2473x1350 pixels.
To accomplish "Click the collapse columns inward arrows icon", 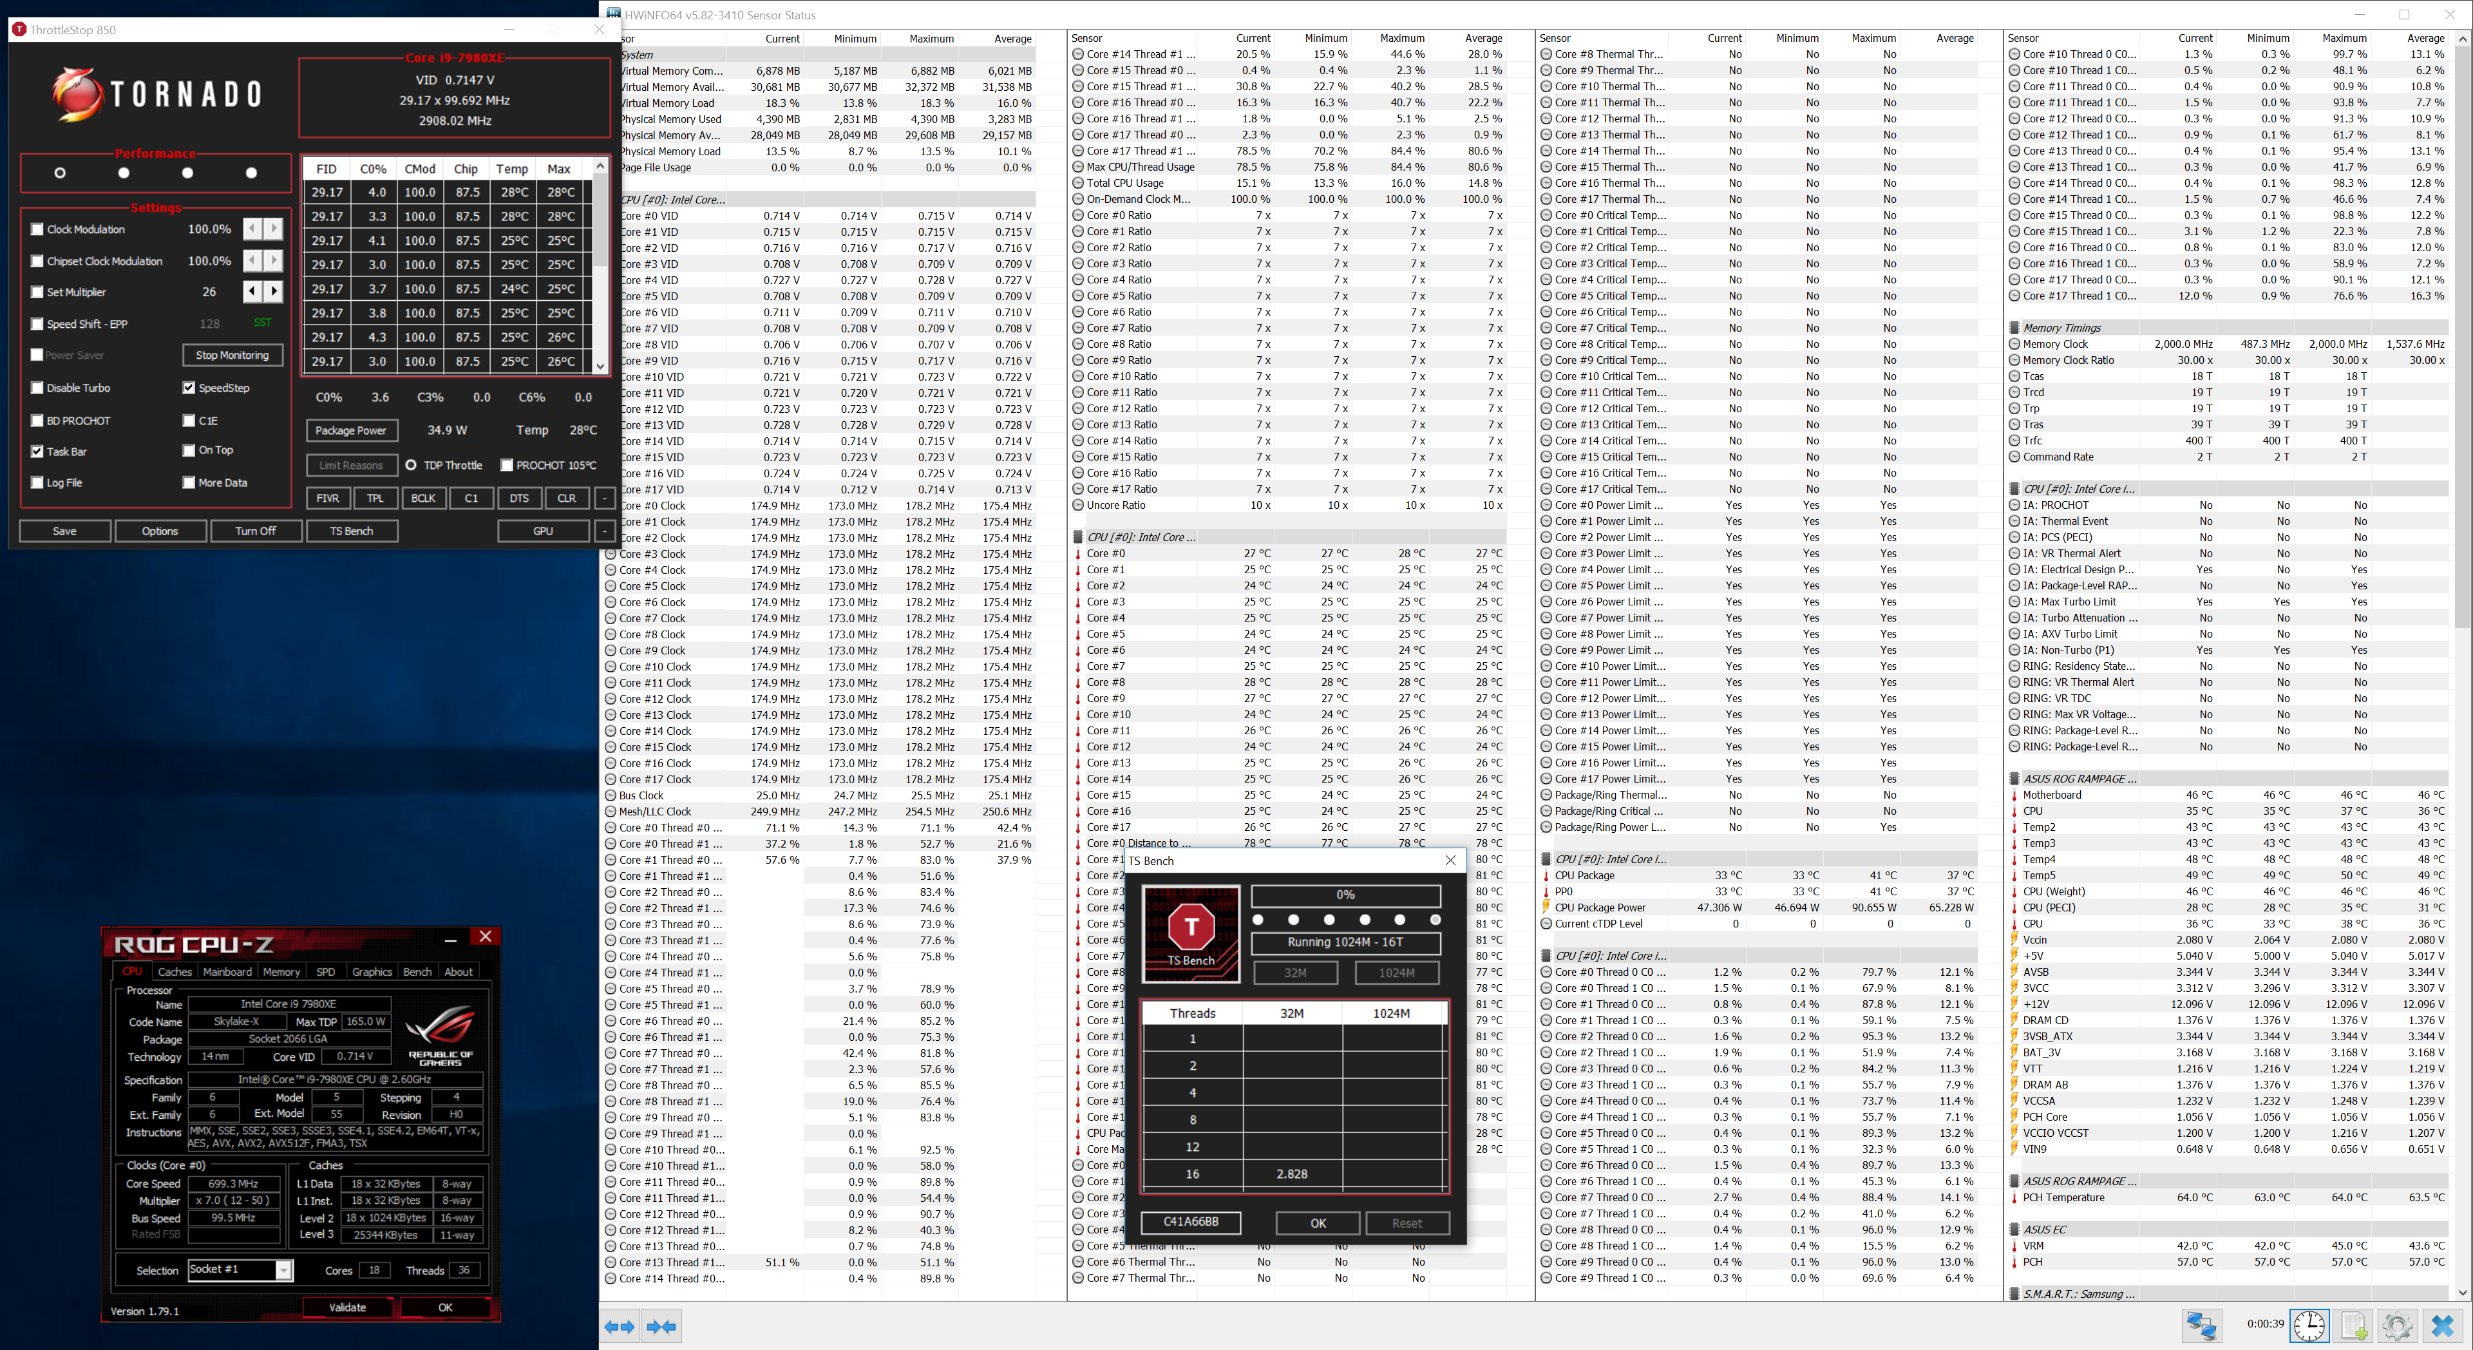I will point(663,1326).
